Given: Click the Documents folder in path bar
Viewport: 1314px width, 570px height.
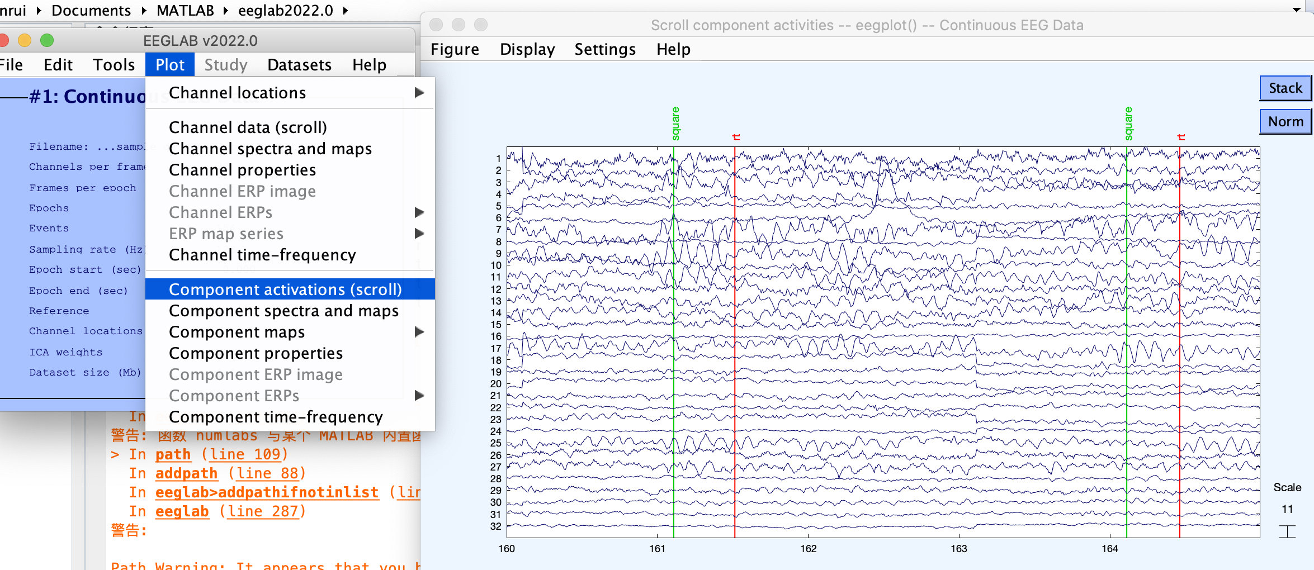Looking at the screenshot, I should (91, 11).
